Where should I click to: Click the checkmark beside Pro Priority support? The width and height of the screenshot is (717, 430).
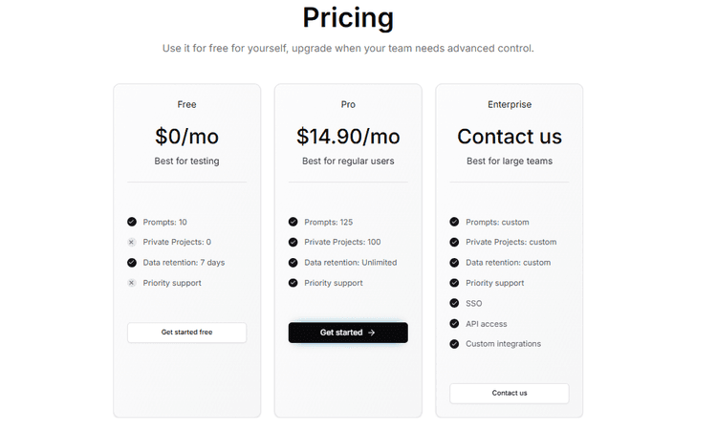click(x=293, y=283)
